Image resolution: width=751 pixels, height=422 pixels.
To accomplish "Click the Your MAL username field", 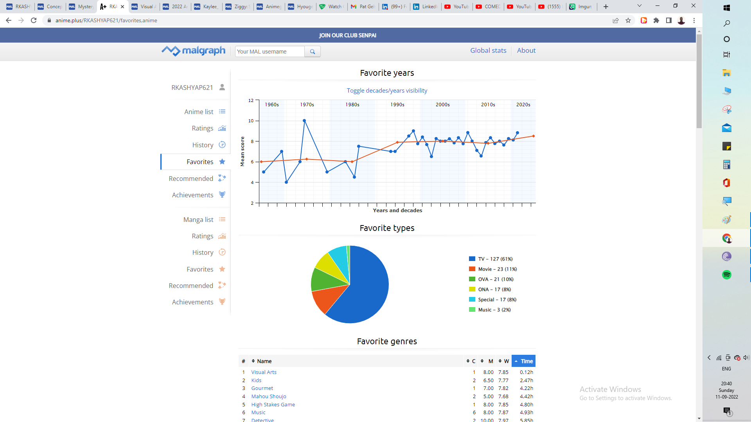I will tap(269, 52).
